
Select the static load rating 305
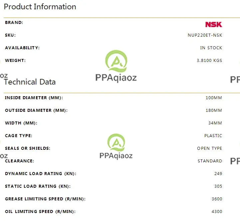[218, 186]
